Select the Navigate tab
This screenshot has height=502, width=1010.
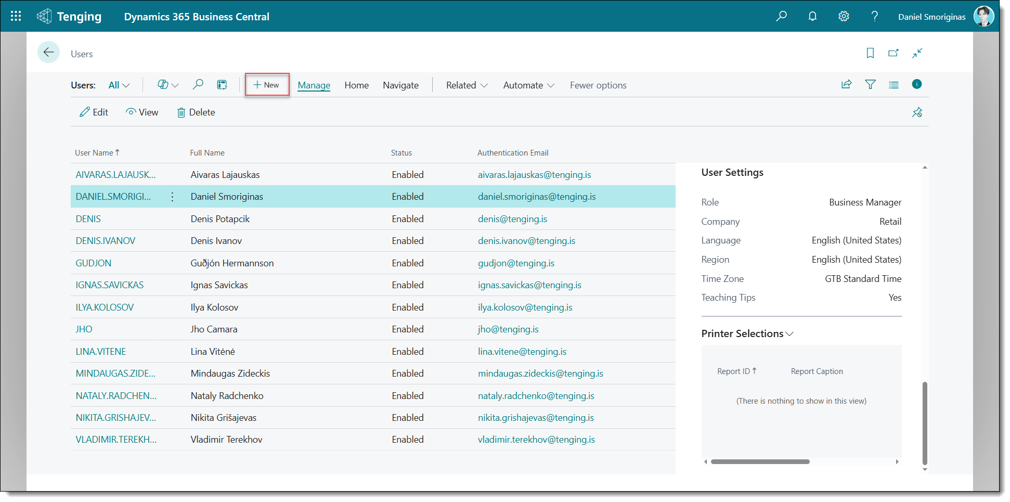(x=400, y=85)
